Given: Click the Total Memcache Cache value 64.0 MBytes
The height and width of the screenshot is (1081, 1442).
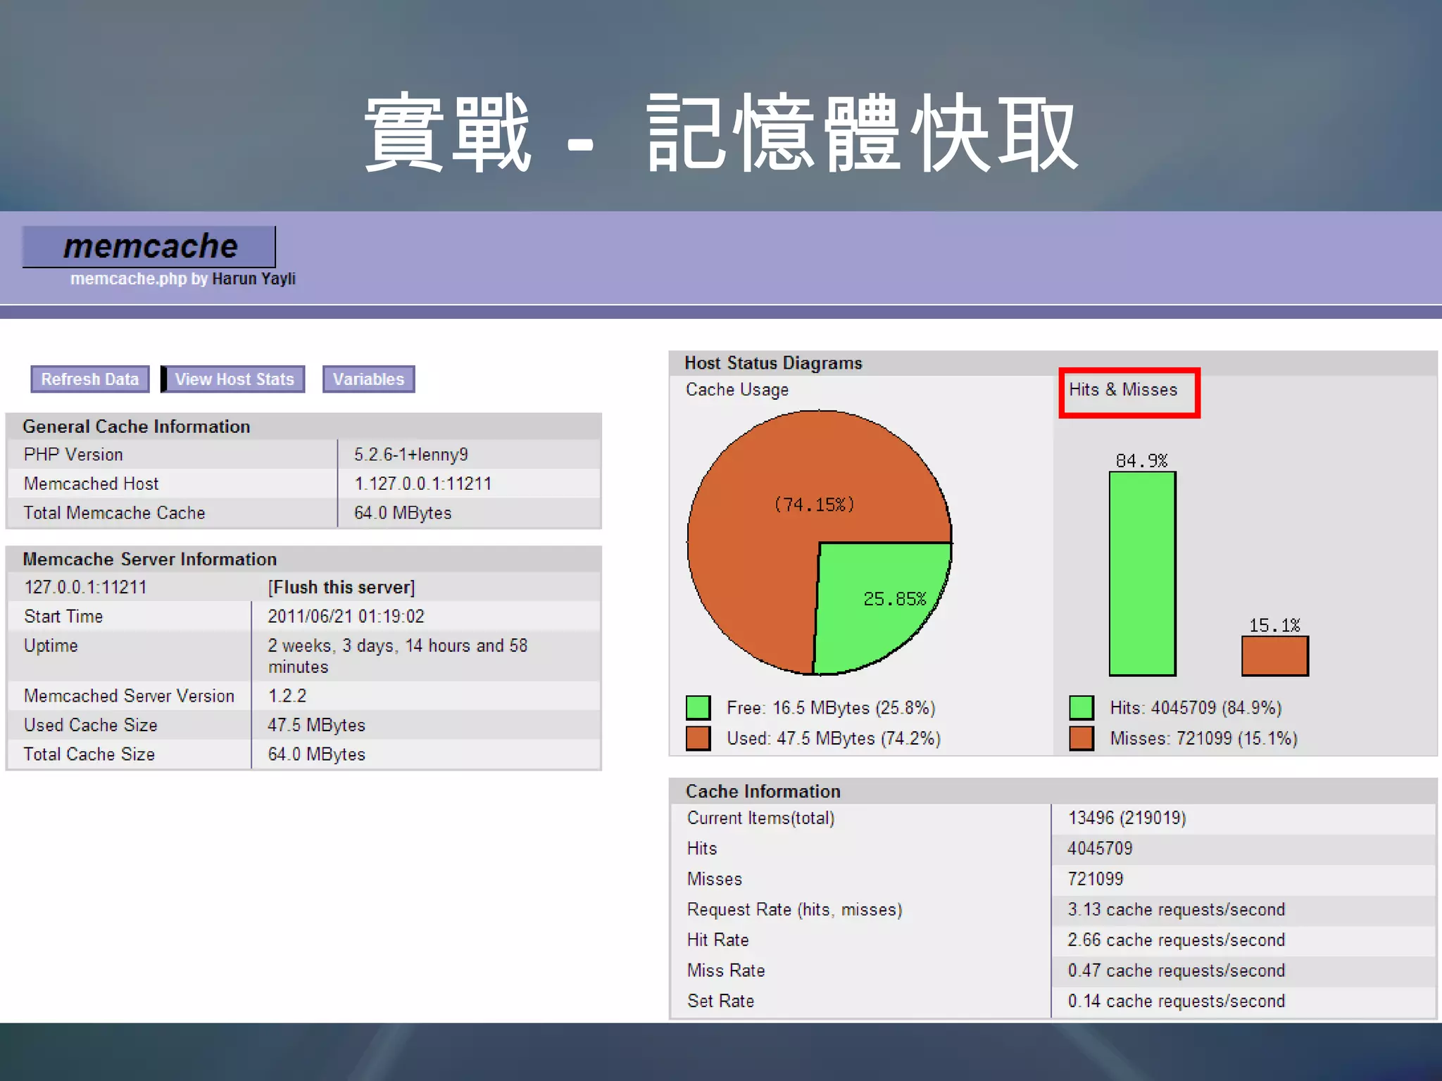Looking at the screenshot, I should 403,513.
